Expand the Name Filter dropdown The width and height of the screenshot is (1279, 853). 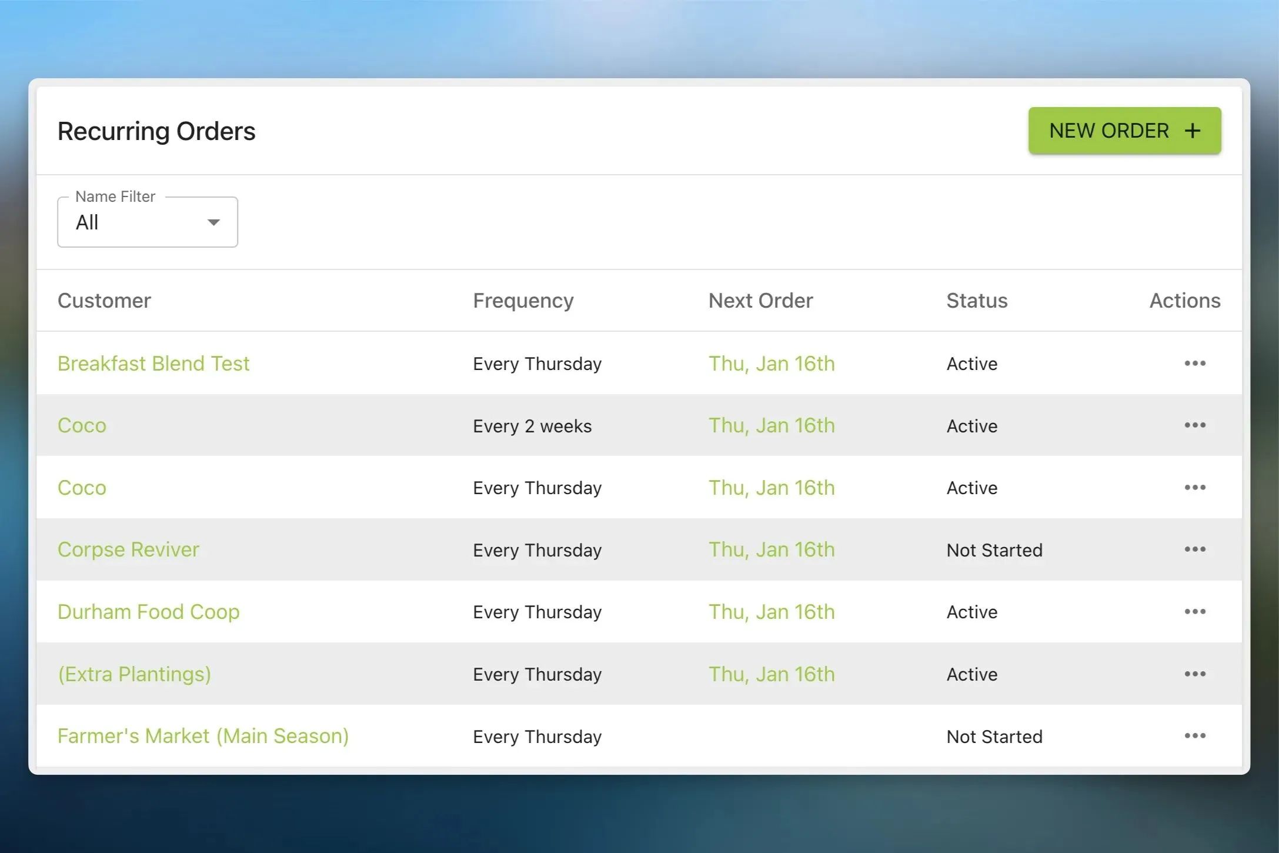(x=147, y=222)
